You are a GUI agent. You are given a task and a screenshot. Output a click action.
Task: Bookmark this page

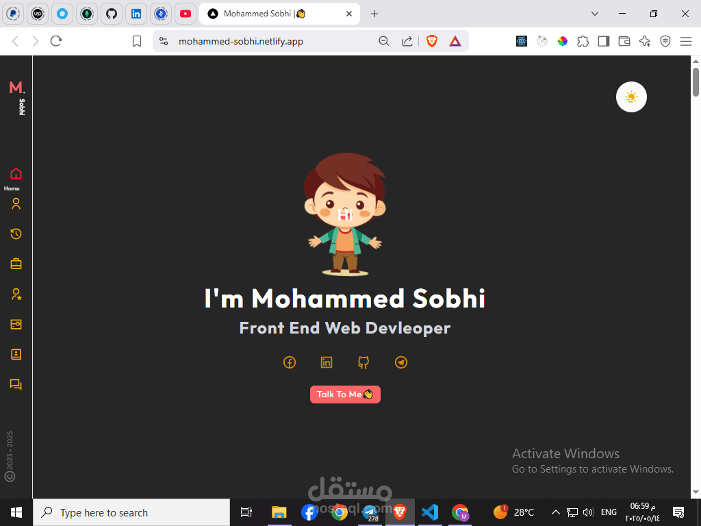[137, 41]
